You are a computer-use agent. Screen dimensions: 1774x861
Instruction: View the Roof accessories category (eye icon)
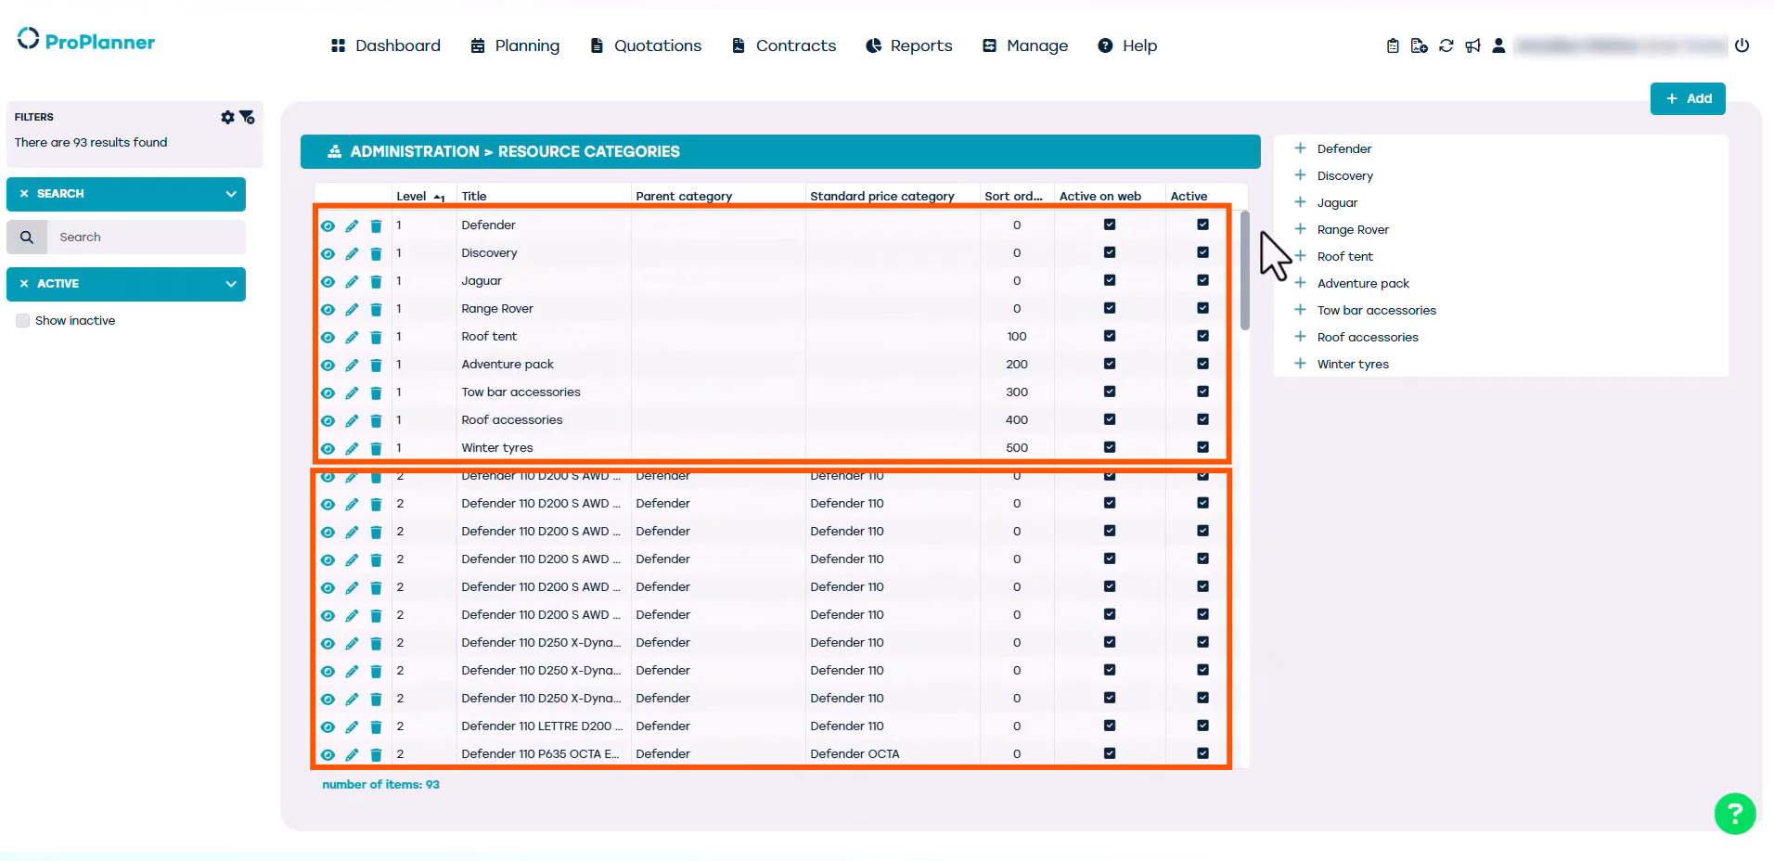point(328,421)
